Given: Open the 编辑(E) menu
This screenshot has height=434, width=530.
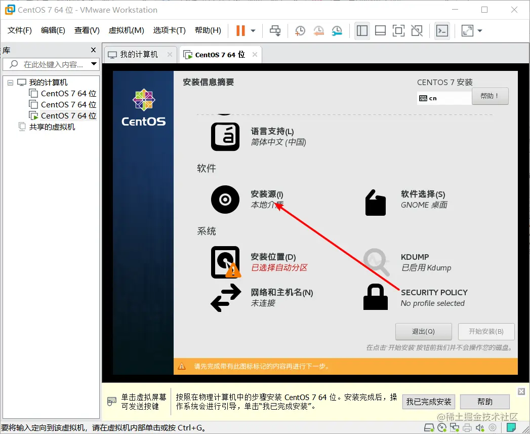Looking at the screenshot, I should coord(53,30).
